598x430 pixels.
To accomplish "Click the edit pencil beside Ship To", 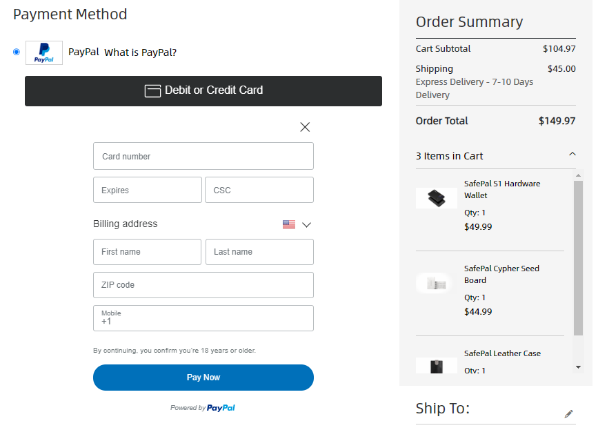I will [x=568, y=413].
